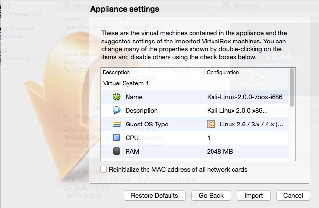Select the 2048 MB RAM value
The width and height of the screenshot is (319, 208).
click(220, 151)
